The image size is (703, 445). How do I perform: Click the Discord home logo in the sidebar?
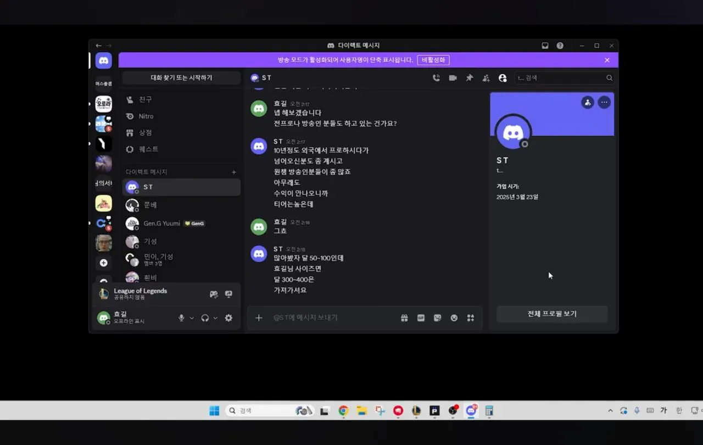[103, 60]
